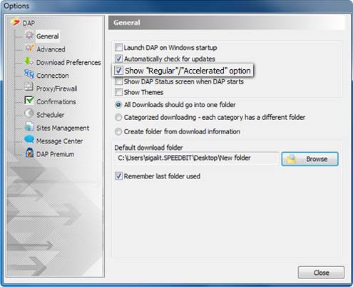Click Browse to pick download folder
Screen dimensions: 353x287
(x=309, y=158)
